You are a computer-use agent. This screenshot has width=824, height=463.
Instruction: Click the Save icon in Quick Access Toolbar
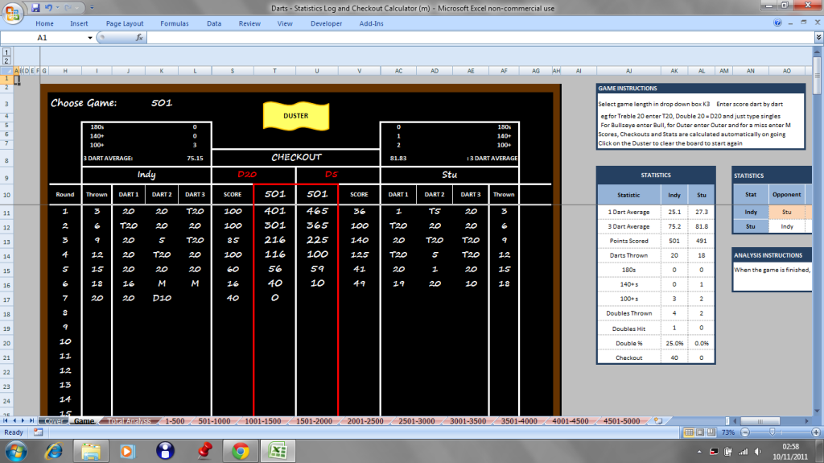(36, 7)
